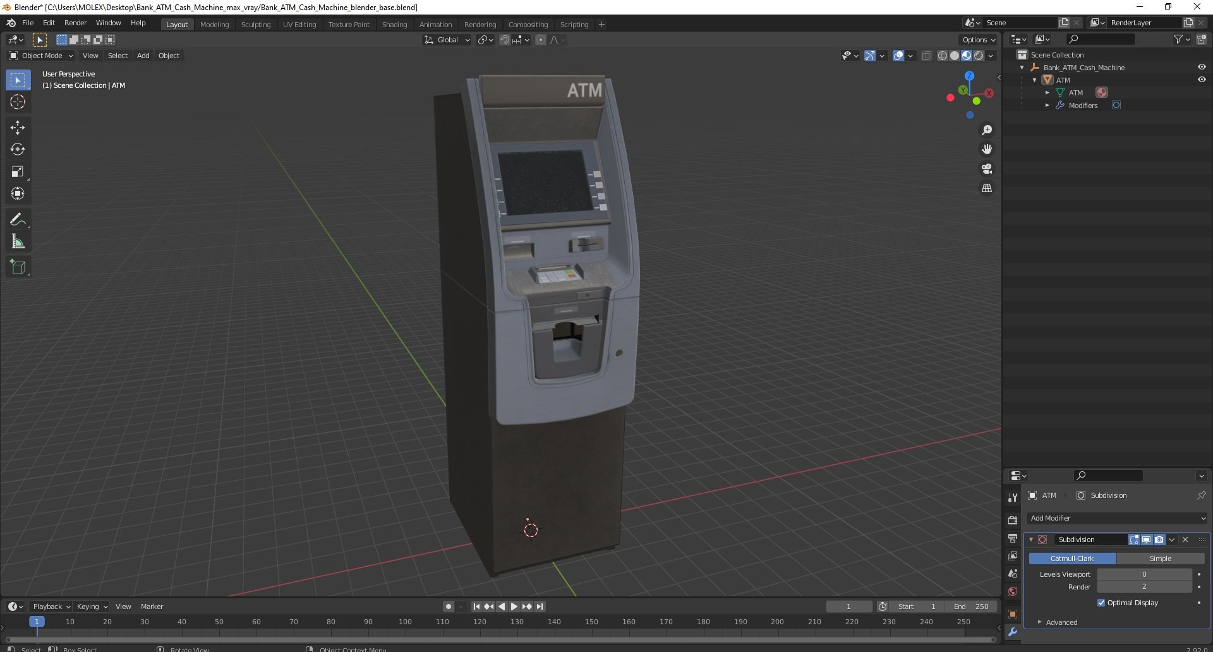Toggle viewport gizmos display
Viewport: 1213px width, 652px height.
[870, 56]
